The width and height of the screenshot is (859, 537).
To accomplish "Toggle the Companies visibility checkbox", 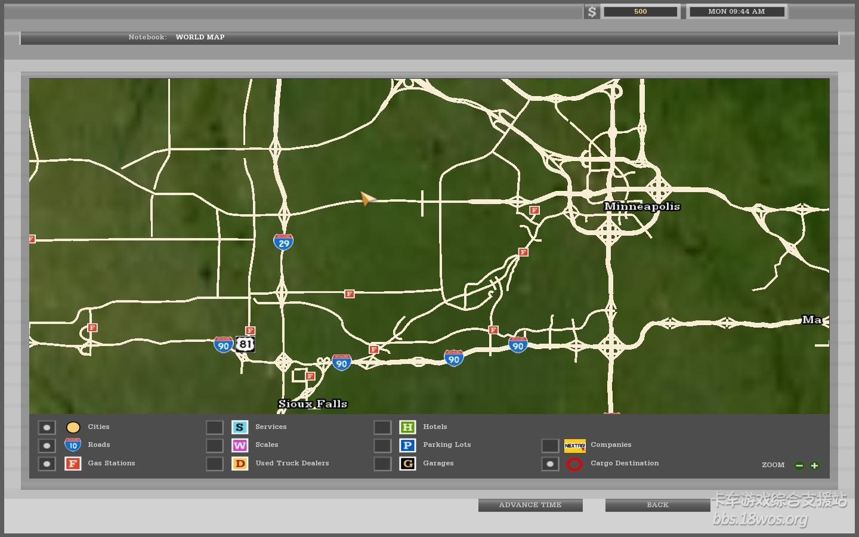I will pyautogui.click(x=550, y=446).
